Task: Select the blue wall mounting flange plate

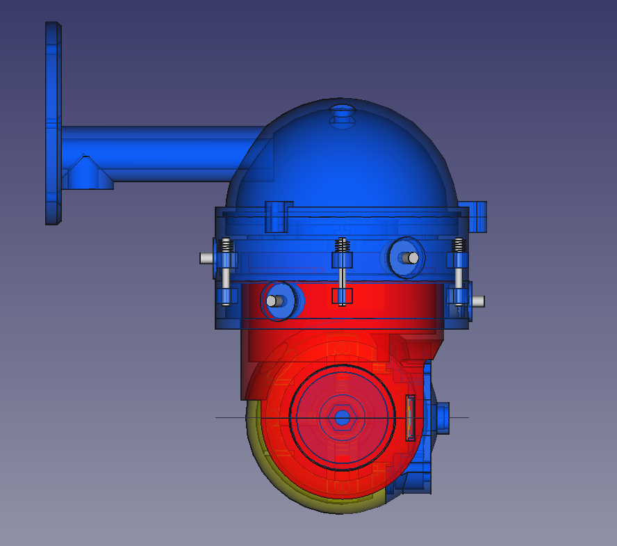Action: [53, 123]
